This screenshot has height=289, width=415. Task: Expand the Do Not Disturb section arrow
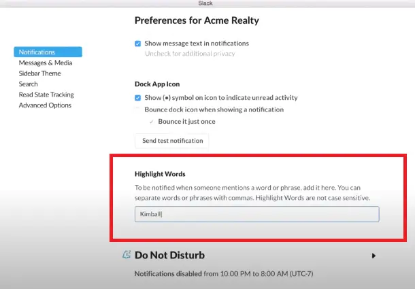373,256
